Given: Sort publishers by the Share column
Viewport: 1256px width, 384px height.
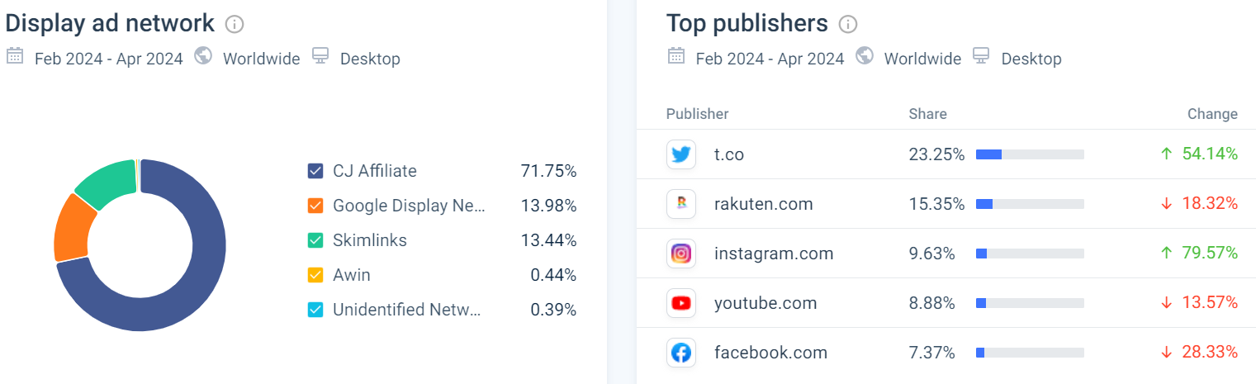Looking at the screenshot, I should coord(927,114).
